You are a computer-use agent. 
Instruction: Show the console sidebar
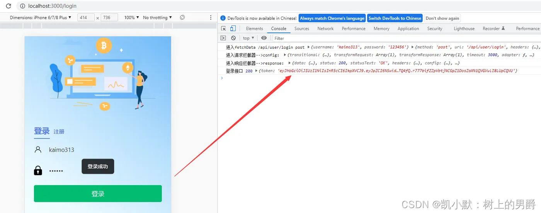click(x=223, y=38)
